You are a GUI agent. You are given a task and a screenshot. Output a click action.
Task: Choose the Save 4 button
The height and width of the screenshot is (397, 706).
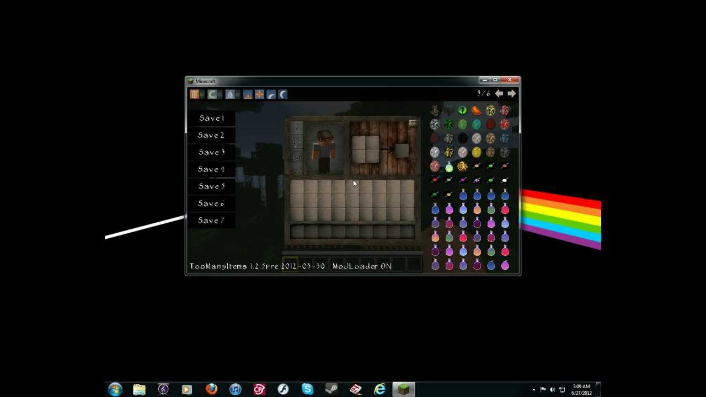(x=212, y=169)
